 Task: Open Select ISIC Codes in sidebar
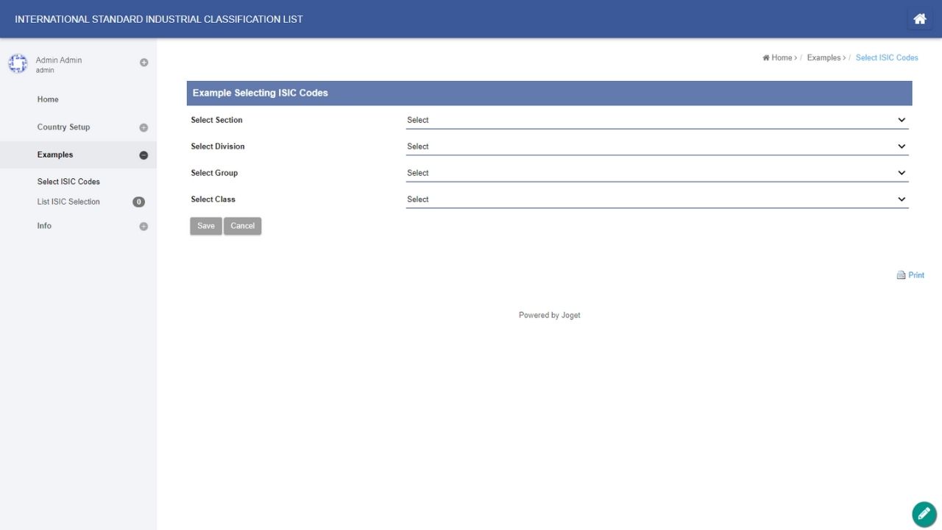coord(68,182)
